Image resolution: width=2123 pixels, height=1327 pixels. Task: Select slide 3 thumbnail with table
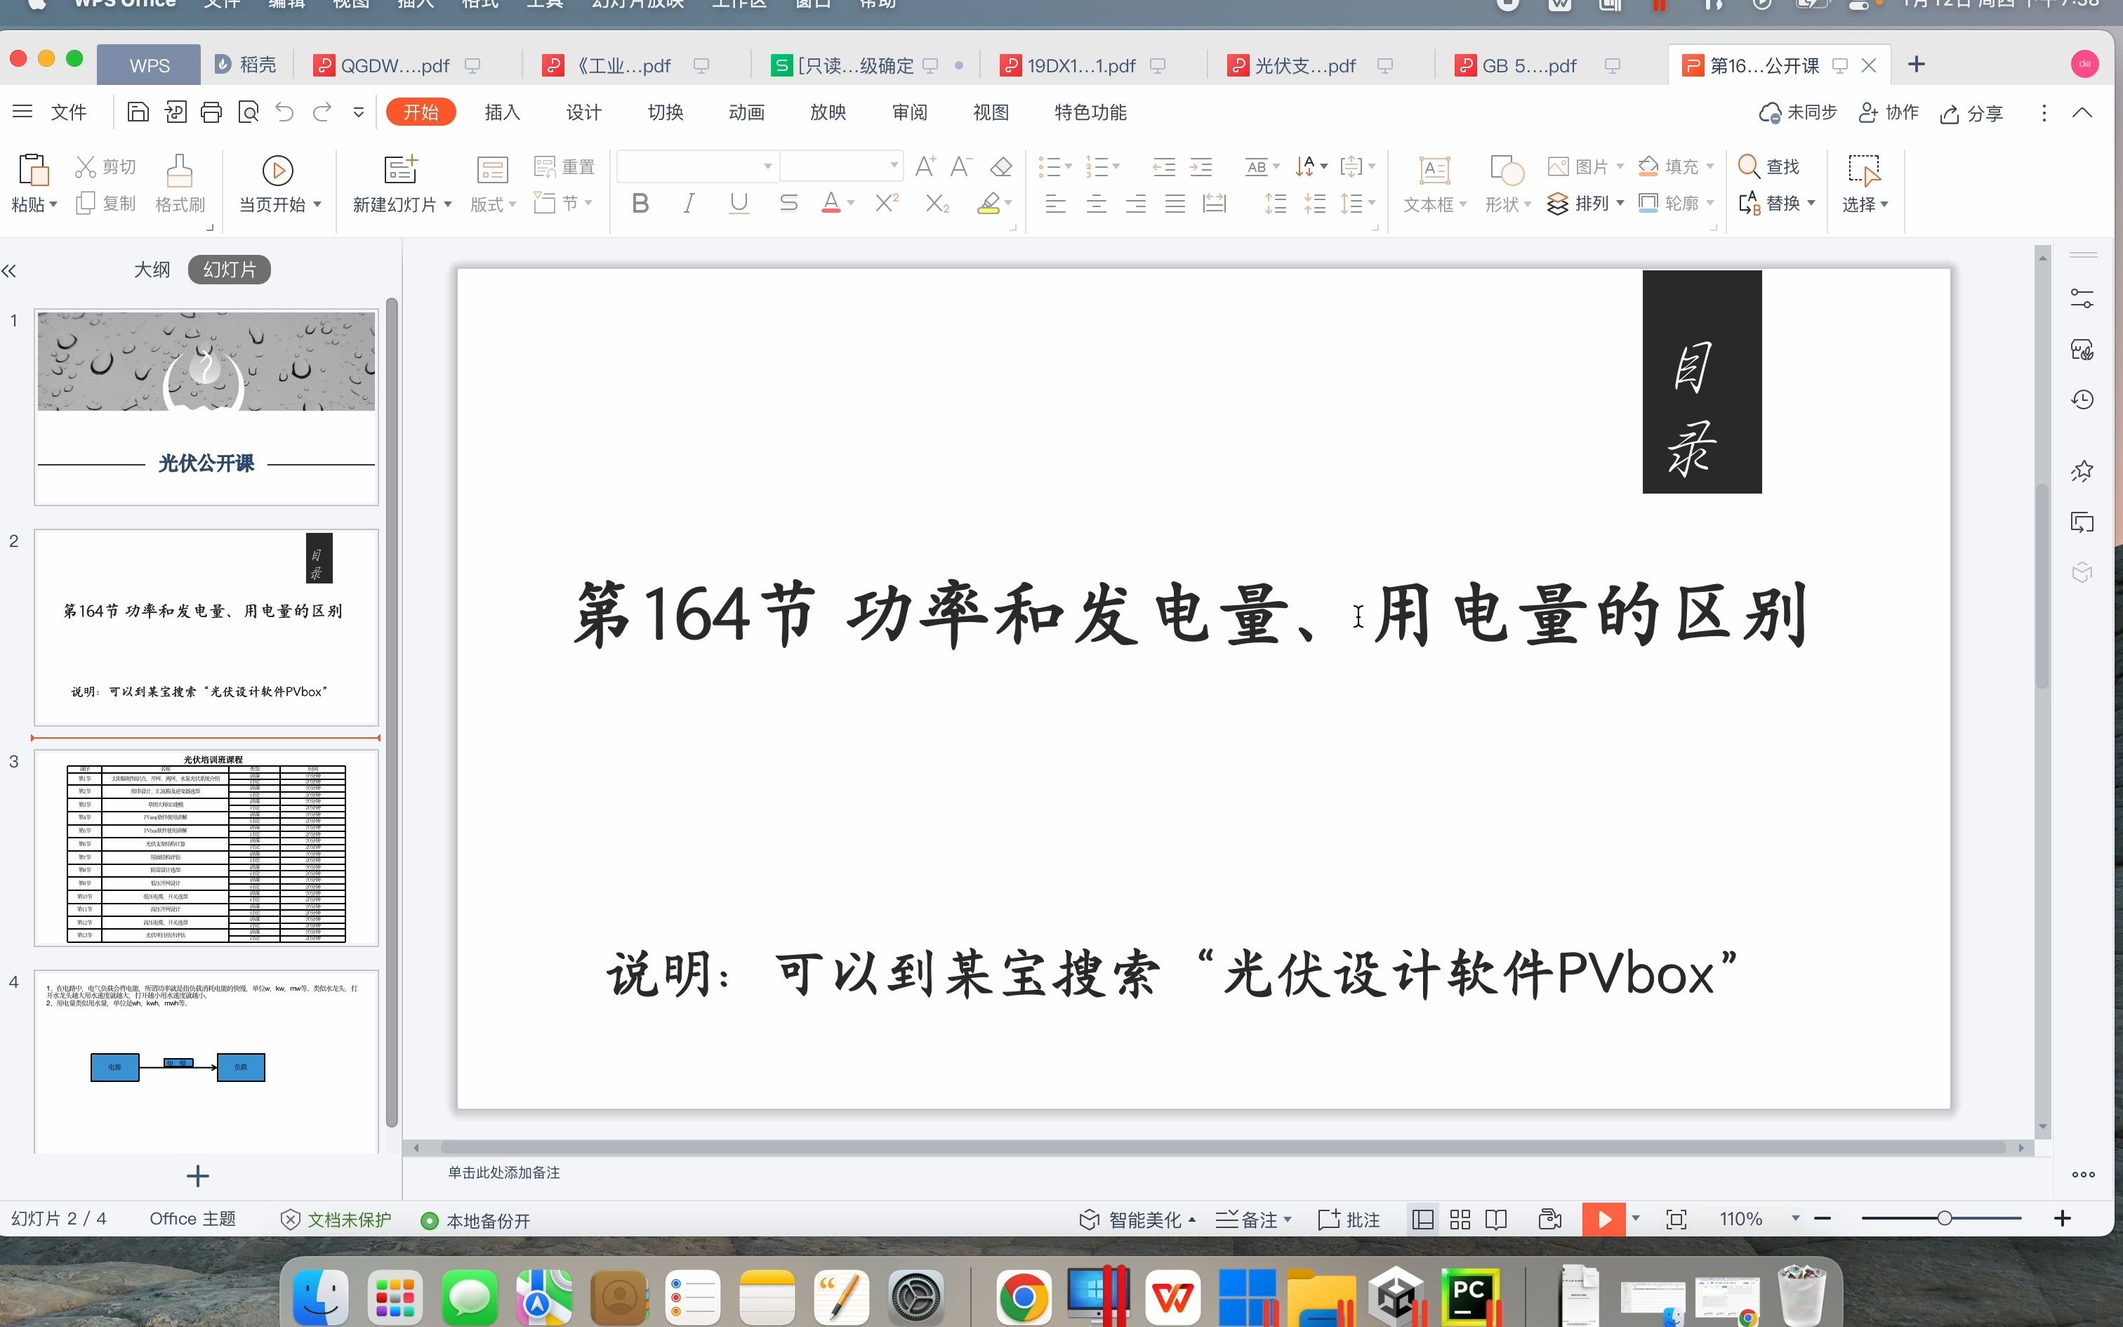click(206, 847)
